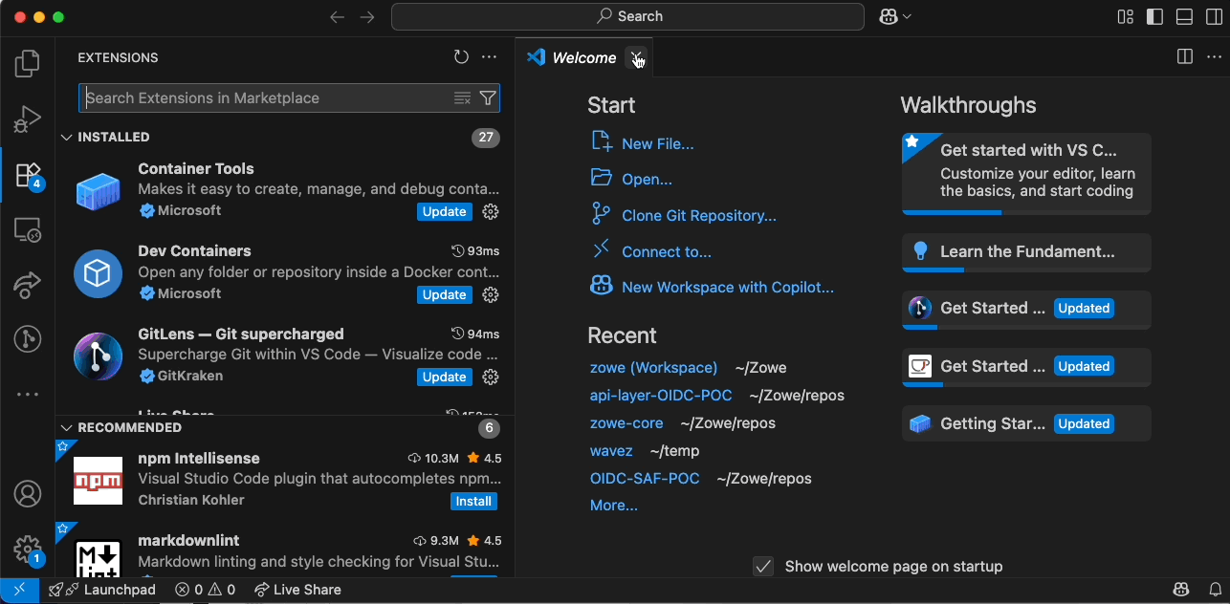Open walkthrough with coffee cup icon
The width and height of the screenshot is (1230, 604).
point(1026,367)
